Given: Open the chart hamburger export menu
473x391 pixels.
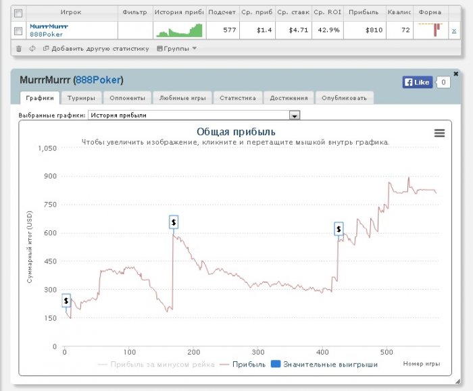Looking at the screenshot, I should [439, 133].
